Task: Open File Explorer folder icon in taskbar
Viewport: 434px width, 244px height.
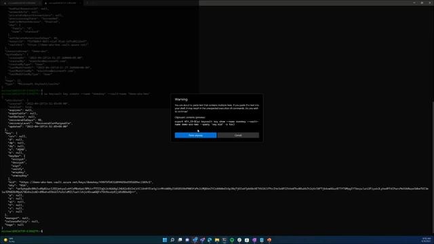Action: (217, 240)
